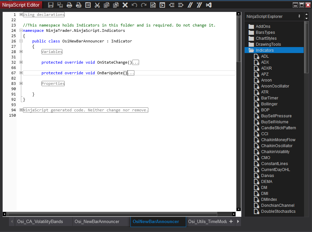Click the Undo arrow icon
This screenshot has width=312, height=232.
(134, 5)
